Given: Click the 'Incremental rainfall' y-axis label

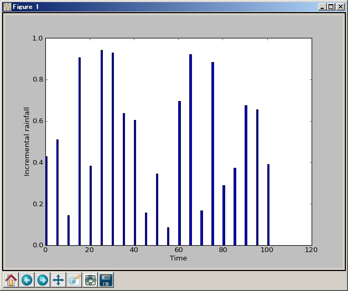Looking at the screenshot, I should point(27,142).
